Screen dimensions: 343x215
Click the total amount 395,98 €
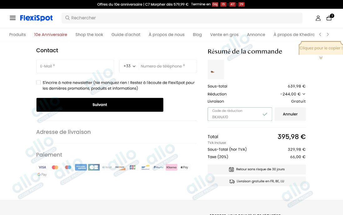click(x=292, y=137)
